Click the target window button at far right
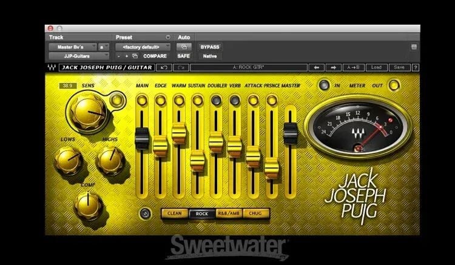The width and height of the screenshot is (455, 265). [414, 47]
